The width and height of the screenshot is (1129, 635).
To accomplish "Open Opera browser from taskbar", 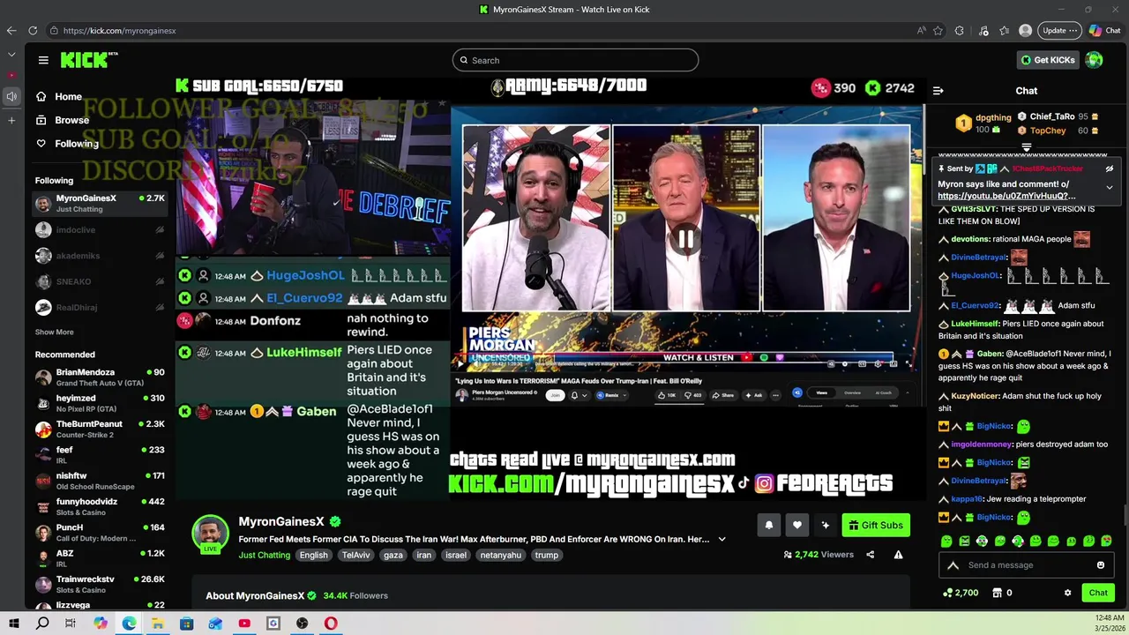I will pyautogui.click(x=331, y=624).
